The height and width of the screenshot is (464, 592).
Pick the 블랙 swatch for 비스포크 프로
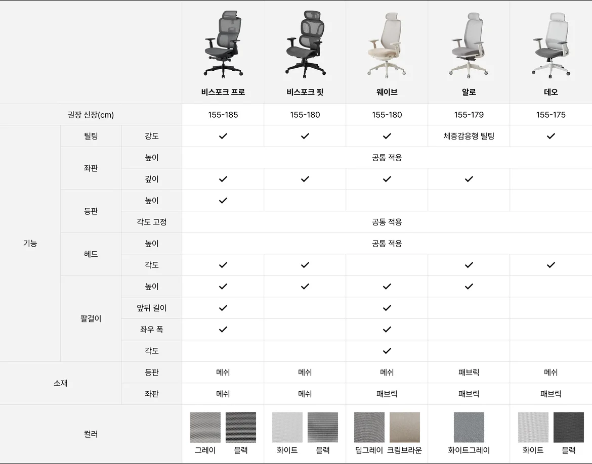pos(241,427)
